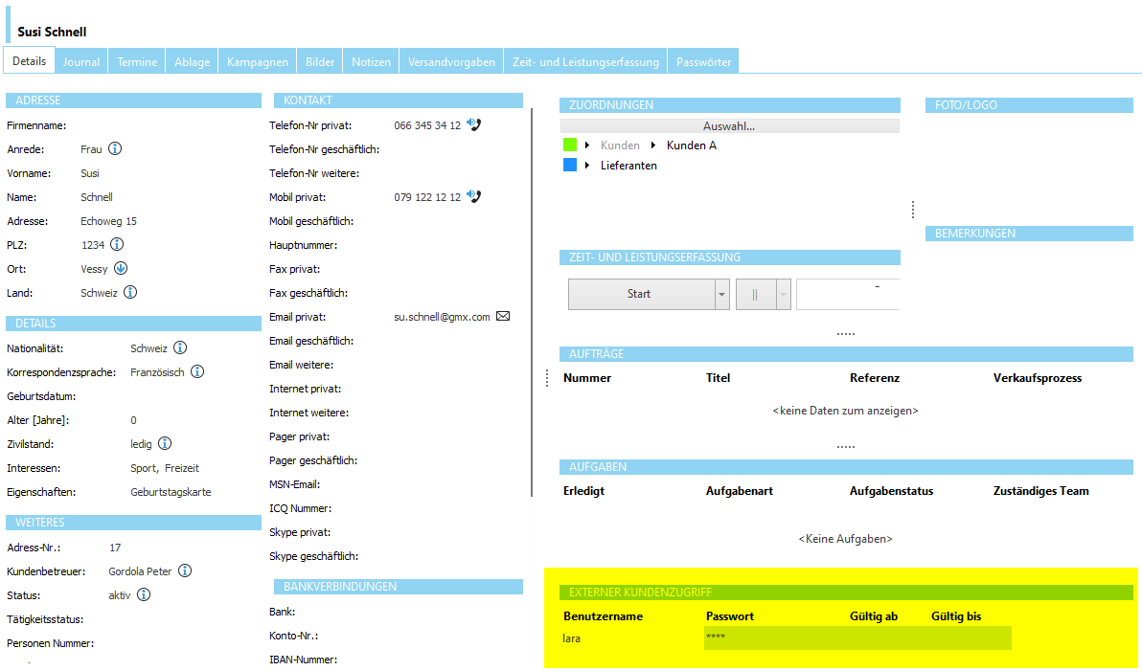Image resolution: width=1142 pixels, height=671 pixels.
Task: Click info icon next to Zivilstand ledig
Action: pyautogui.click(x=165, y=444)
